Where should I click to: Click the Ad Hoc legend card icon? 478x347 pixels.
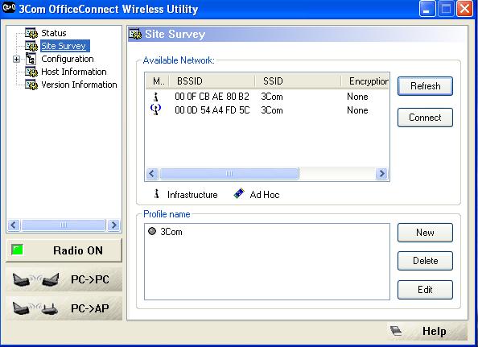coord(239,193)
